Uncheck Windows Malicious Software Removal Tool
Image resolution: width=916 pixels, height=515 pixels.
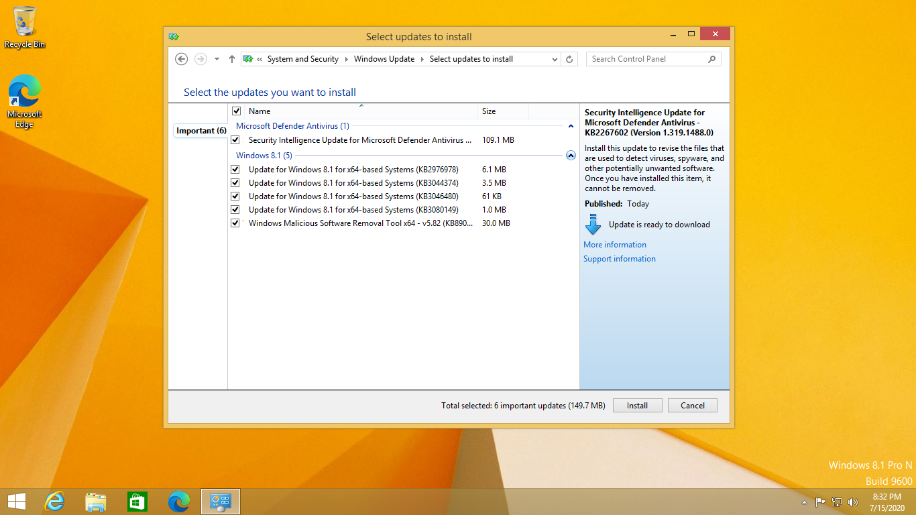(235, 223)
